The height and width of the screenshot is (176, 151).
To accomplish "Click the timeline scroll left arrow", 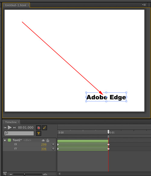I will point(59,174).
